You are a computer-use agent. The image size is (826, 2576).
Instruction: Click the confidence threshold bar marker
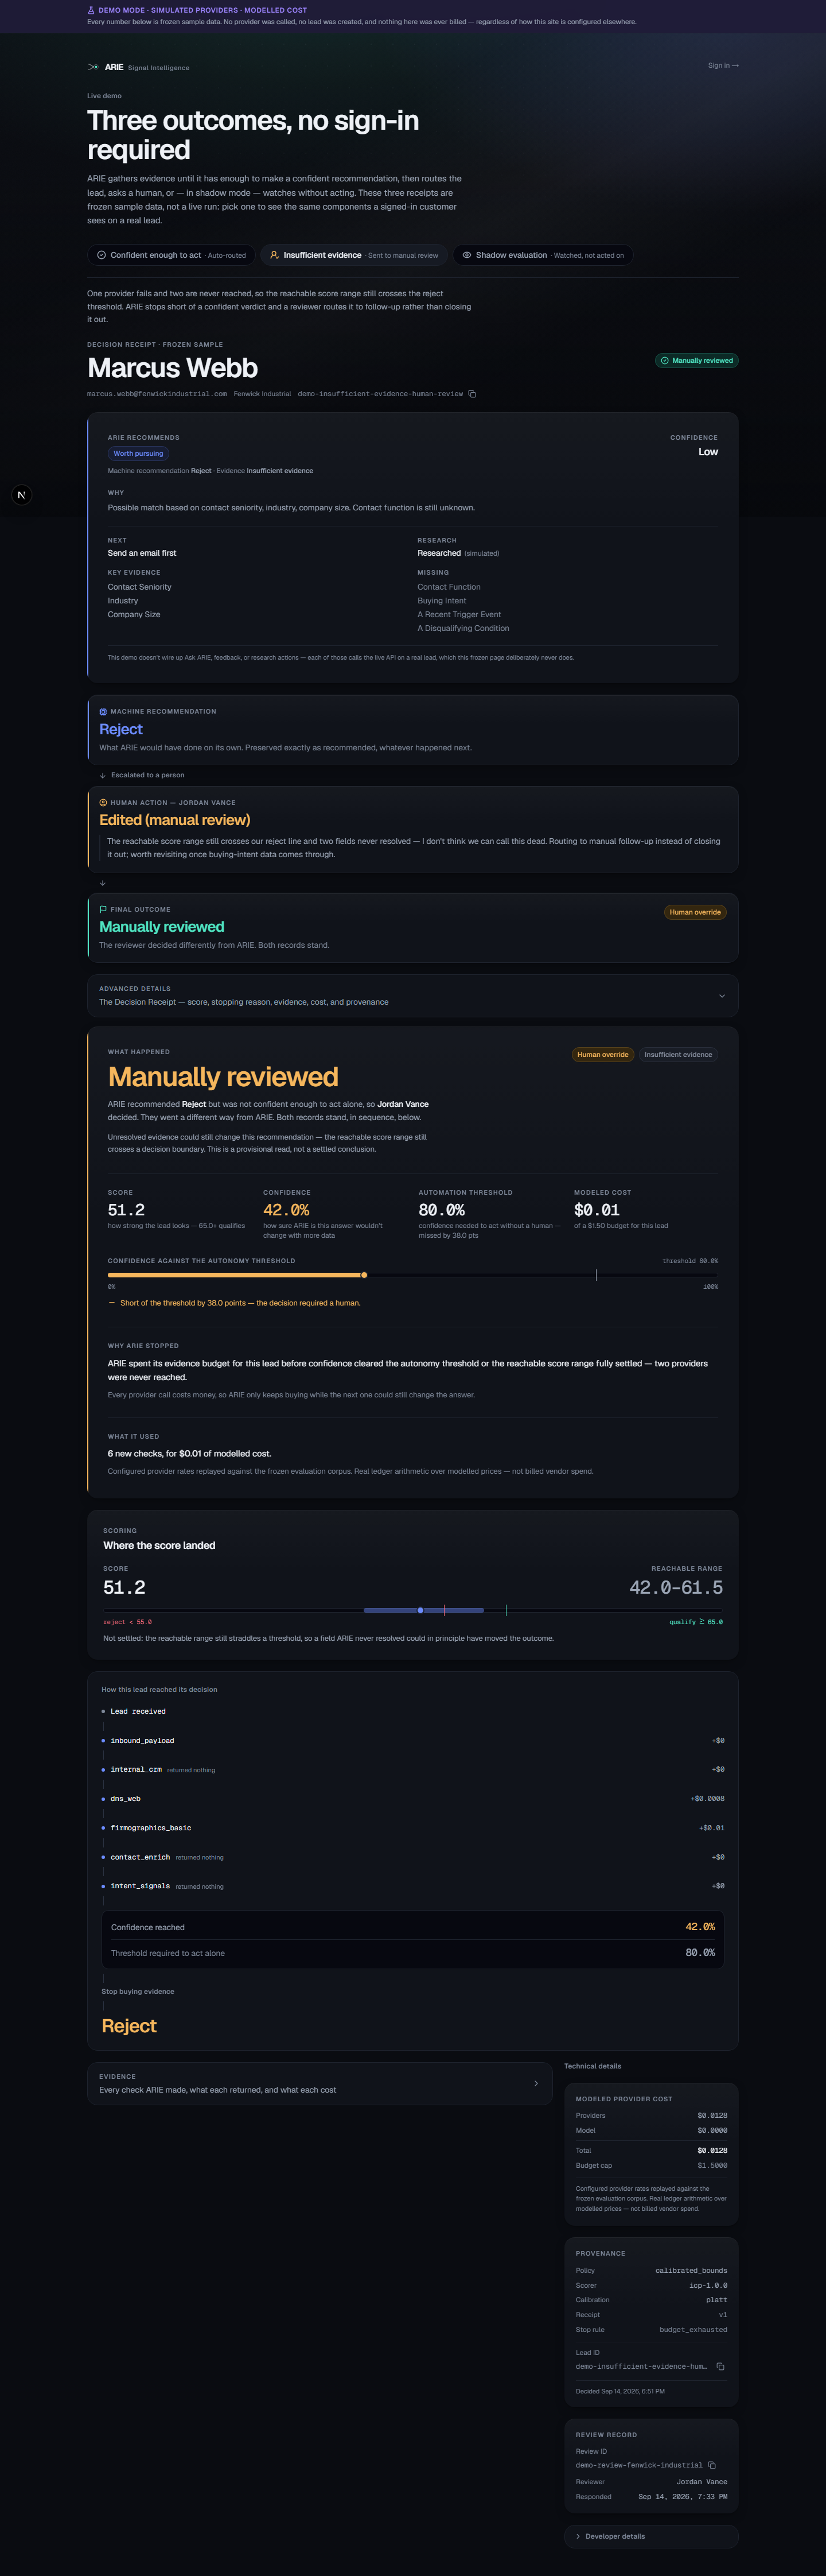click(x=597, y=1274)
